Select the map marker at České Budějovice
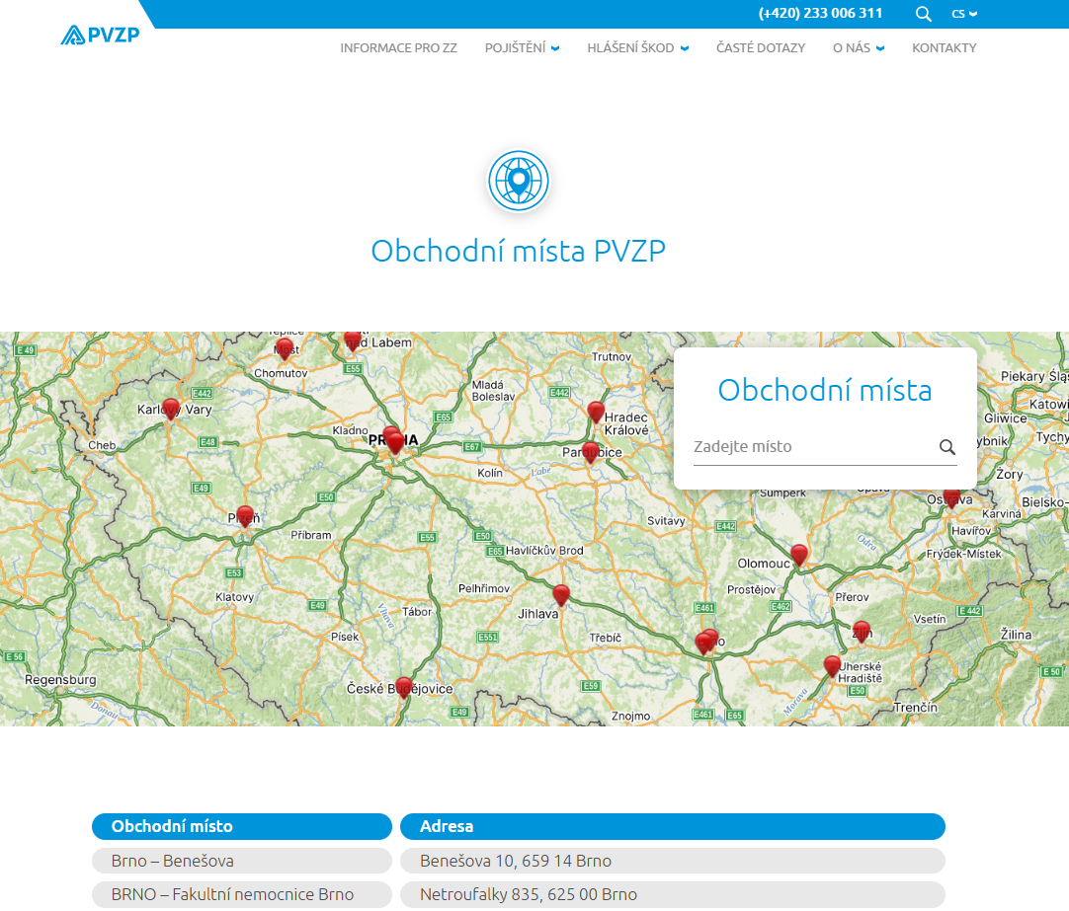Screen dimensions: 1069x911 [404, 687]
